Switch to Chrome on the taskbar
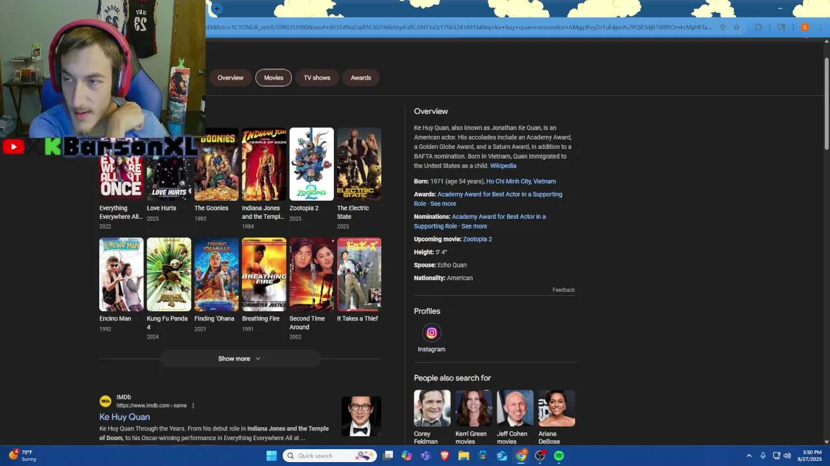This screenshot has width=830, height=466. coord(521,456)
